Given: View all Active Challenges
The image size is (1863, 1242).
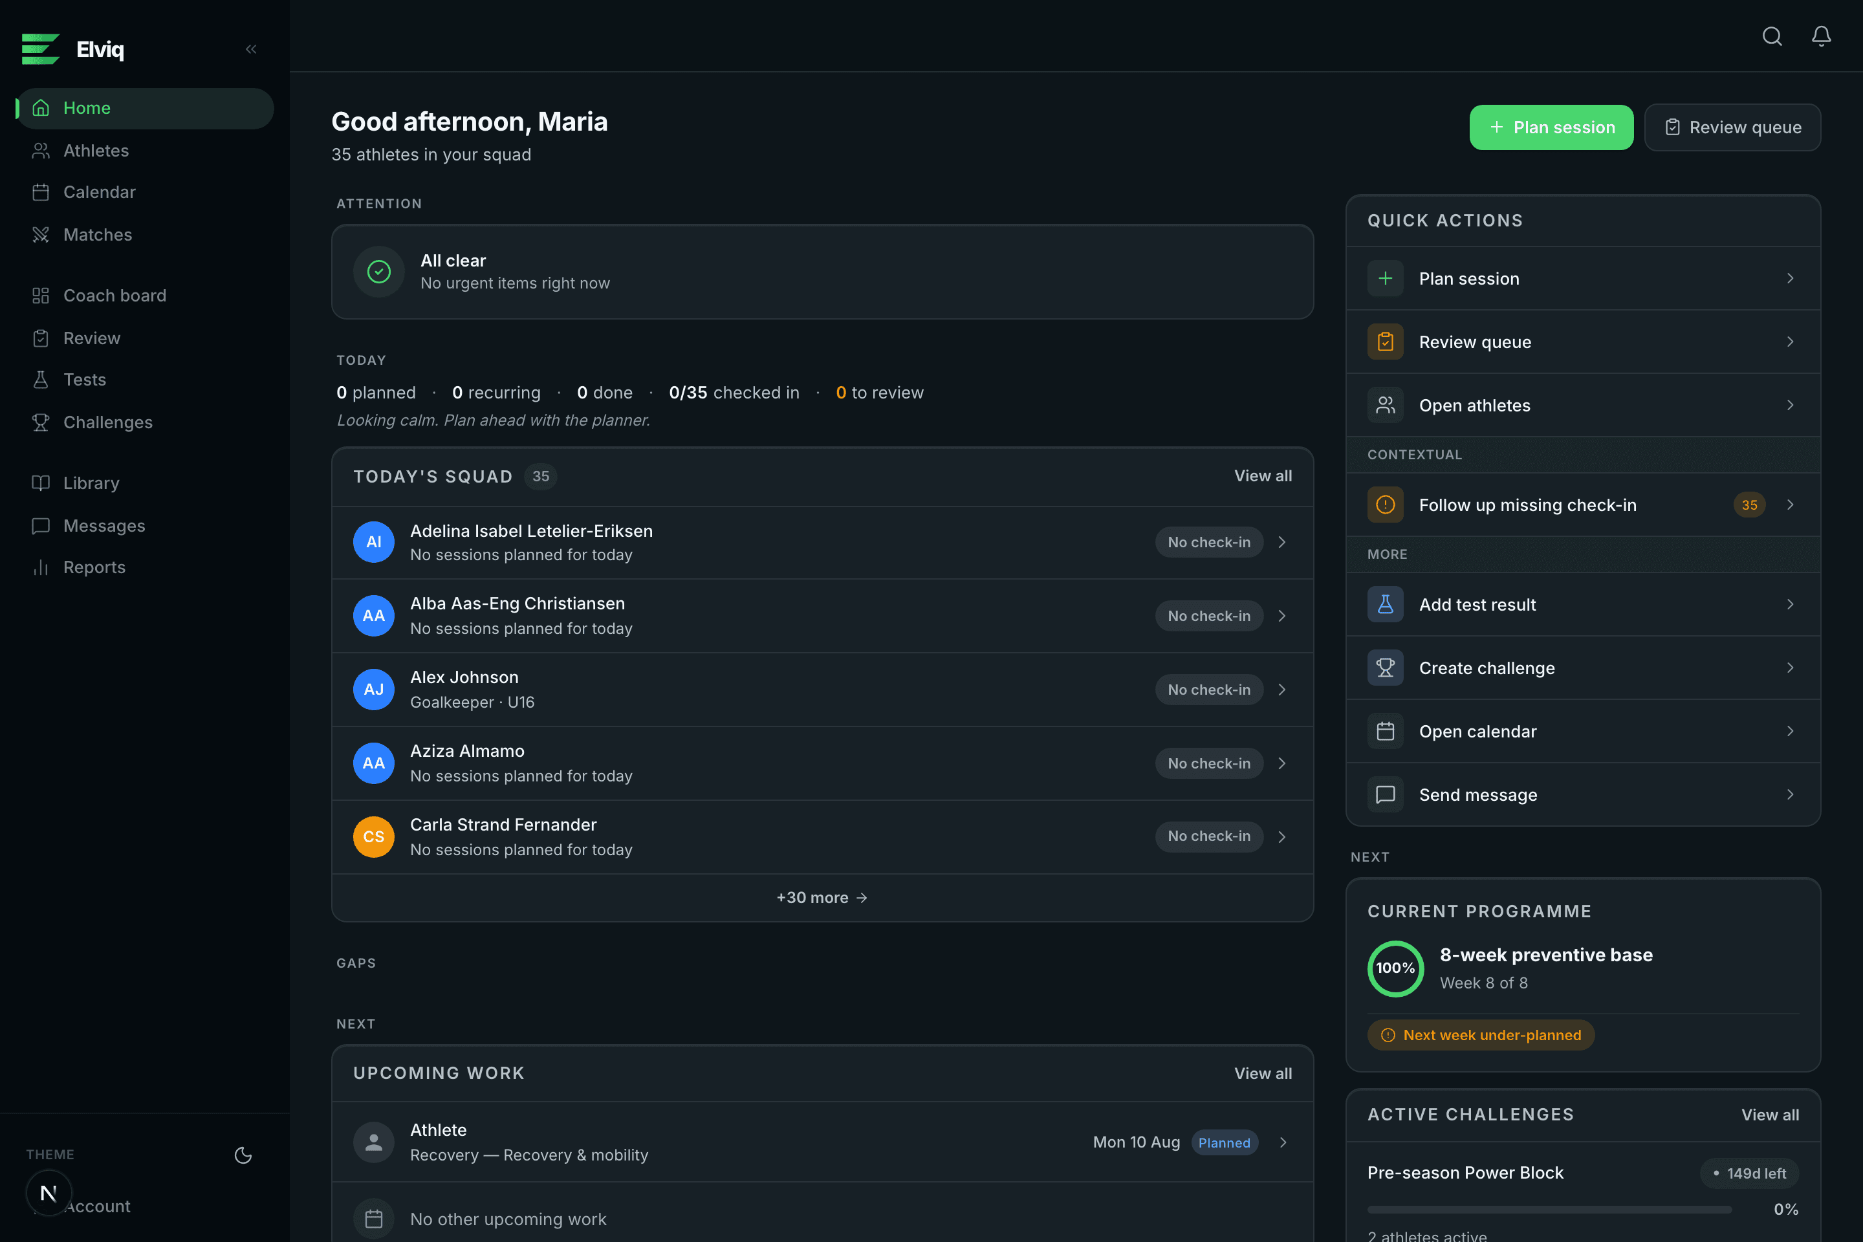Looking at the screenshot, I should tap(1770, 1115).
